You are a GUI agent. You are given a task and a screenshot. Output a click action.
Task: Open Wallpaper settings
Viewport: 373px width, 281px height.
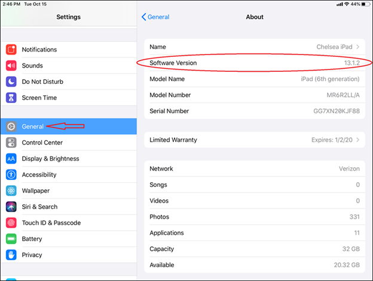(x=69, y=191)
